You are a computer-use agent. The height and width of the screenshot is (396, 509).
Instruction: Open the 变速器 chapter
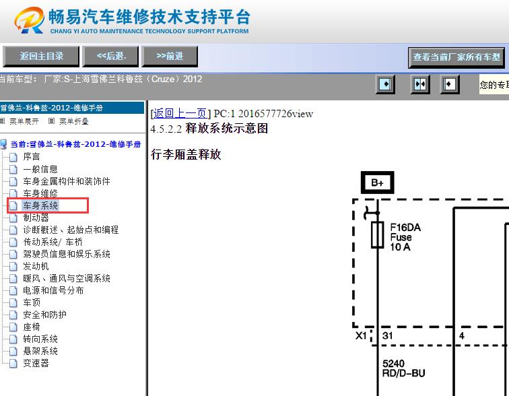point(36,363)
